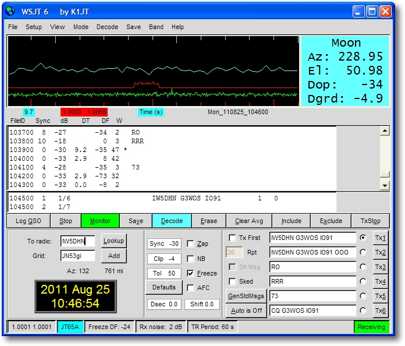The height and width of the screenshot is (346, 405).
Task: Click the TxStop button
Action: [371, 221]
